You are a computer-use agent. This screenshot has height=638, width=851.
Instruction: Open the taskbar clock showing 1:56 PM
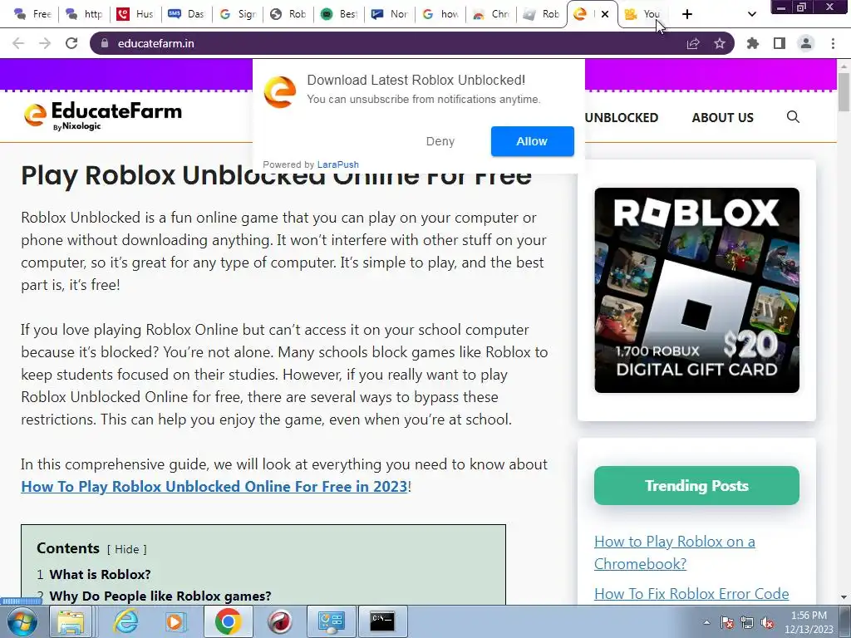809,622
